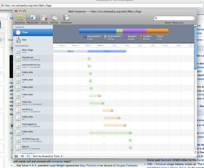Click the scroll down arrow in inspector
204x168 pixels.
click(195, 152)
